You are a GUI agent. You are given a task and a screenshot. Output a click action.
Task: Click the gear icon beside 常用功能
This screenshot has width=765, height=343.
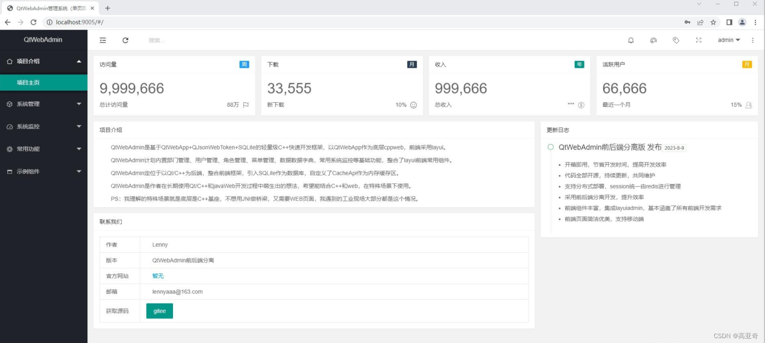pyautogui.click(x=9, y=149)
